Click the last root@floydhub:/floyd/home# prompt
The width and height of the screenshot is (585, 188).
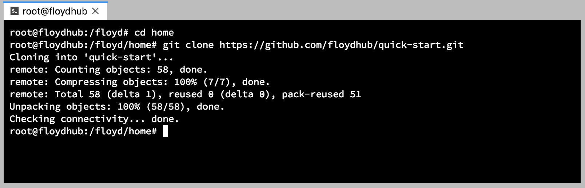coord(83,131)
